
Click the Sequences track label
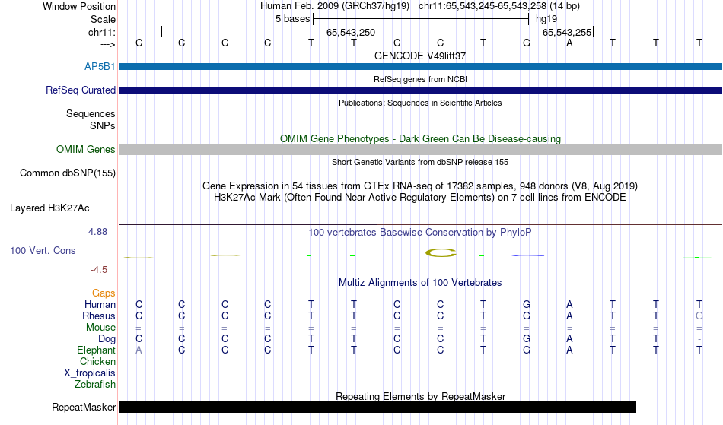pyautogui.click(x=91, y=114)
